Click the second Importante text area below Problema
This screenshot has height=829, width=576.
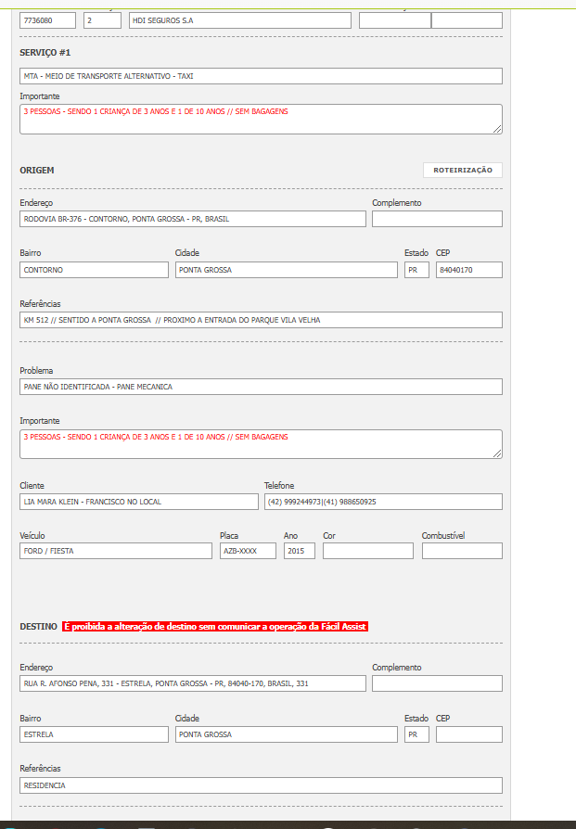pyautogui.click(x=261, y=444)
